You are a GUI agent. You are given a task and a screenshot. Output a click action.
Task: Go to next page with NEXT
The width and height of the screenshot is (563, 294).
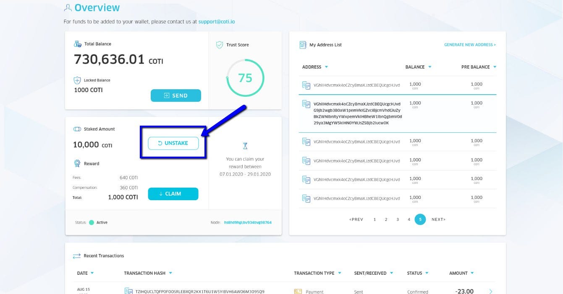[438, 219]
